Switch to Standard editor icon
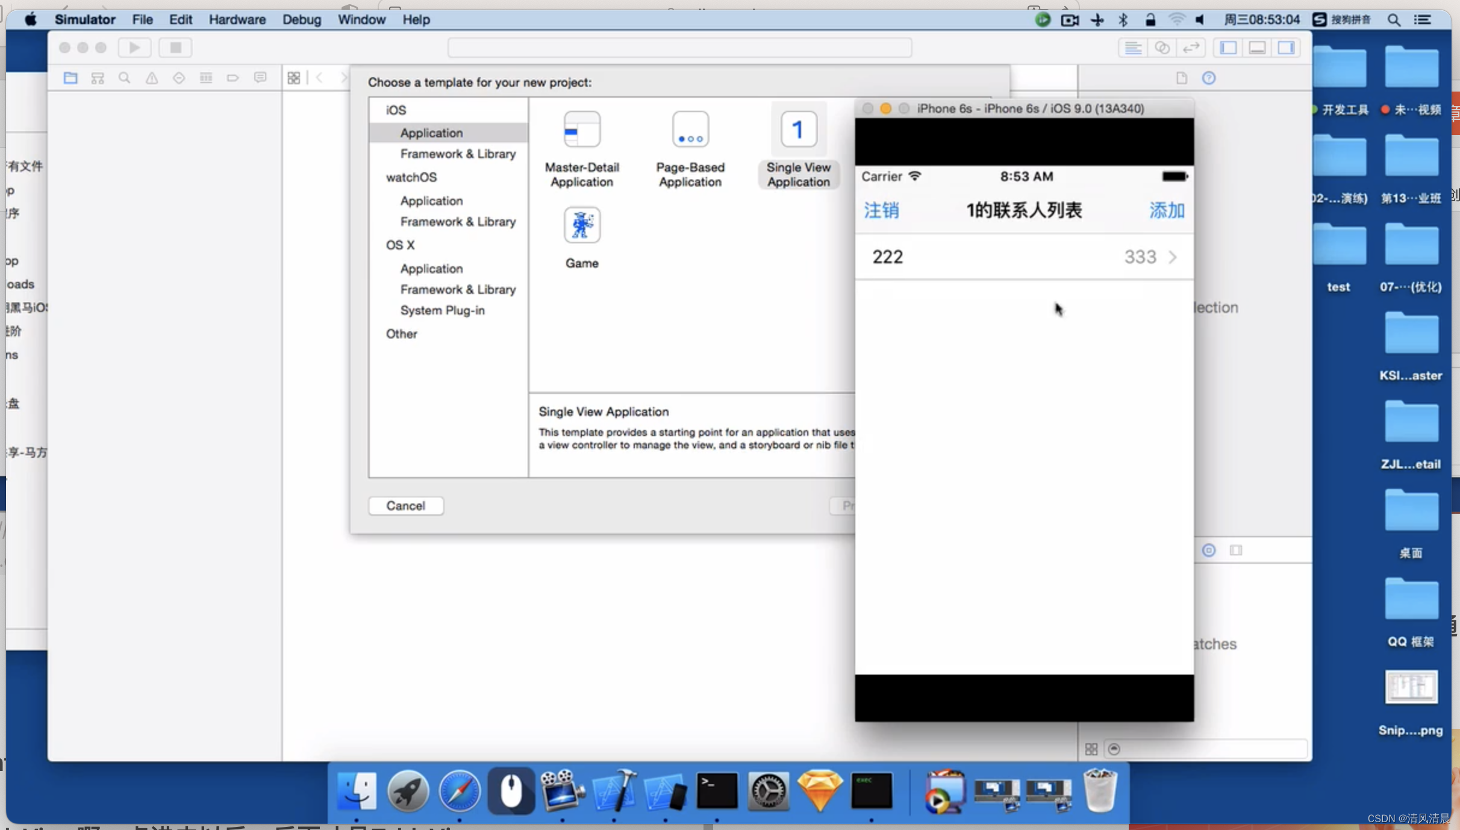Screen dimensions: 1460x830 click(x=1133, y=48)
